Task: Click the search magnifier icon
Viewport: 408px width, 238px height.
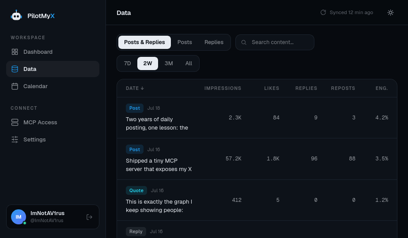Action: click(x=244, y=42)
